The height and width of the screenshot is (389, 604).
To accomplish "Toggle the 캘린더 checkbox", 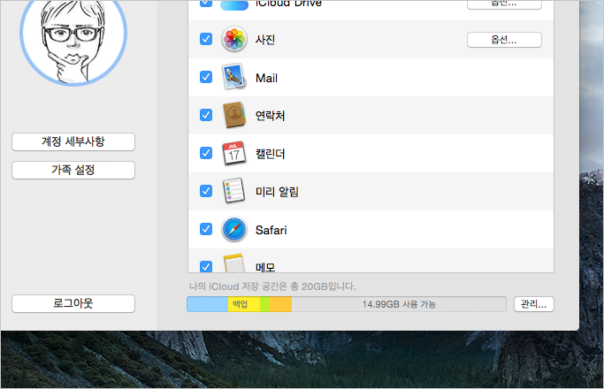I will pyautogui.click(x=206, y=153).
